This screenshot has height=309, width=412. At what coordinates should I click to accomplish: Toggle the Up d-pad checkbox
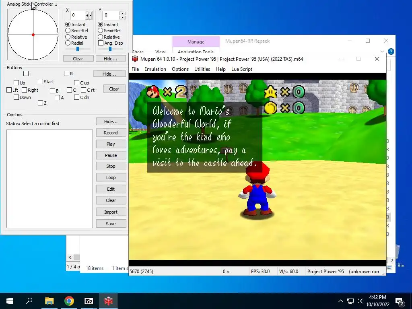pos(16,83)
